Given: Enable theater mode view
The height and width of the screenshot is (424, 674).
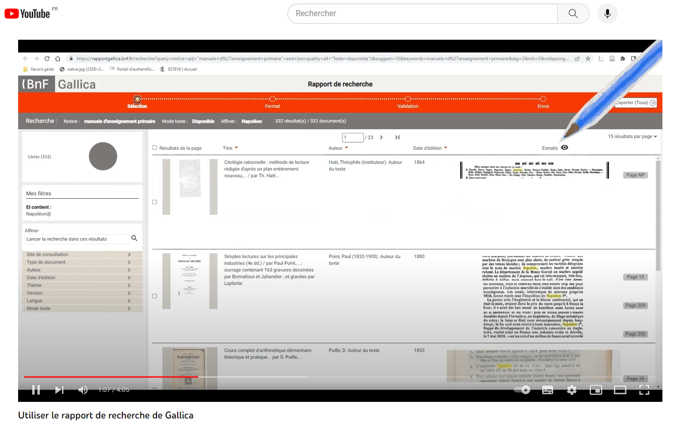Looking at the screenshot, I should coord(620,390).
